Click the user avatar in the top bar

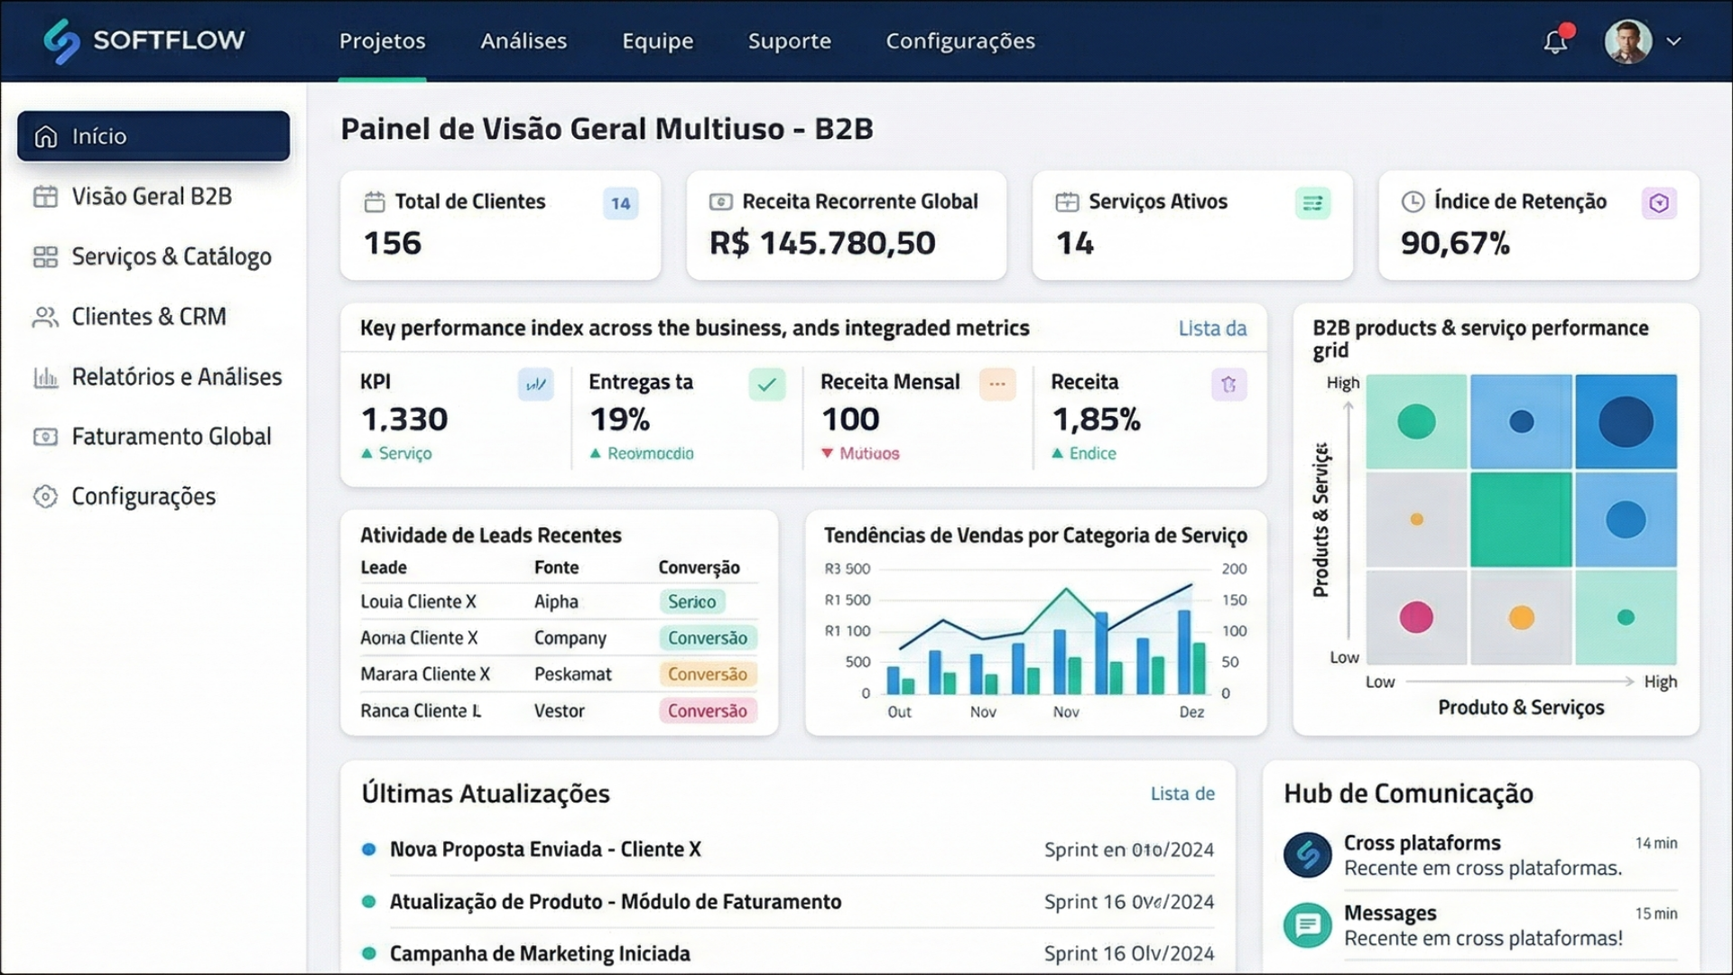(1630, 41)
